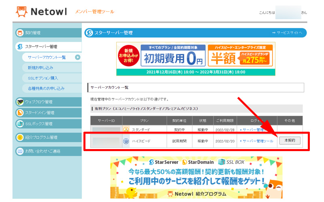Click the スタードメイン管理 orange icon
The height and width of the screenshot is (202, 324).
point(20,113)
